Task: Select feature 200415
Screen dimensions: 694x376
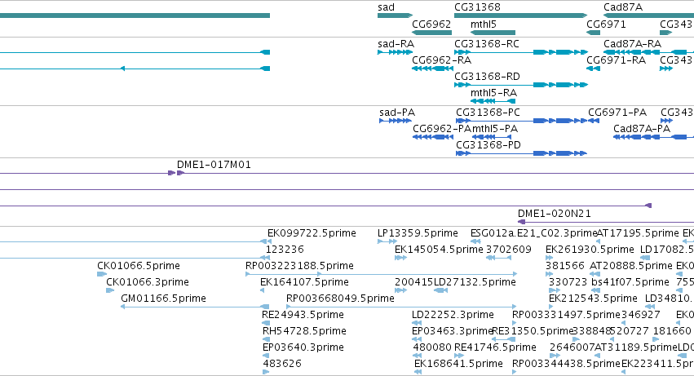Action: click(x=413, y=282)
